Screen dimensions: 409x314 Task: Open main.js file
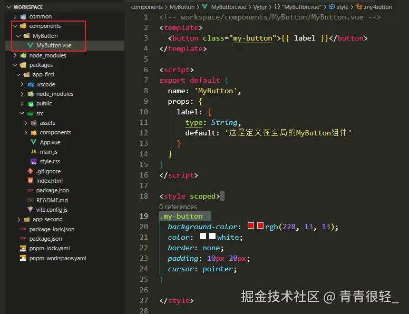[x=48, y=152]
